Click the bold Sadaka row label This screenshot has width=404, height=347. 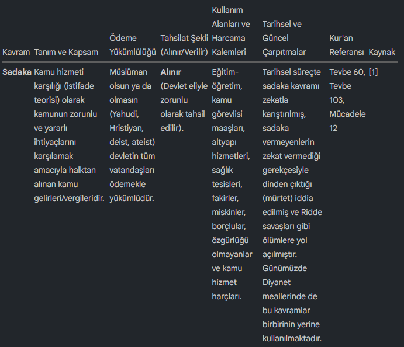(x=17, y=72)
